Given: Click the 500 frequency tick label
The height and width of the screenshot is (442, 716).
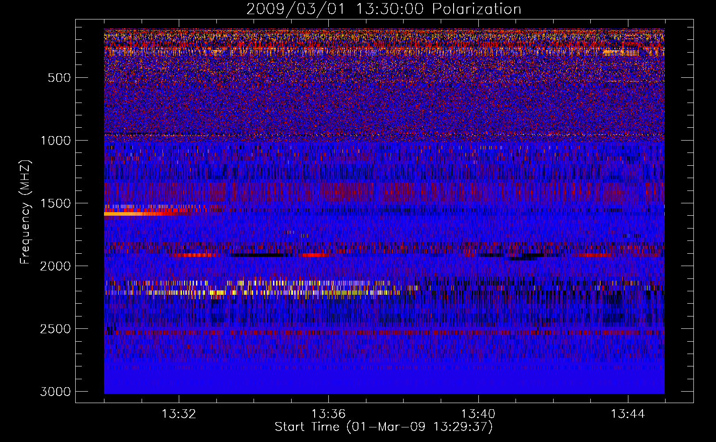Looking at the screenshot, I should [59, 78].
